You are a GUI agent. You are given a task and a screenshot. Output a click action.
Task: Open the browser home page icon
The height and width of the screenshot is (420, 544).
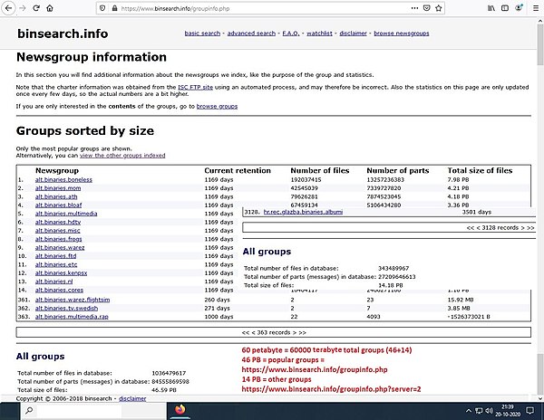50,8
